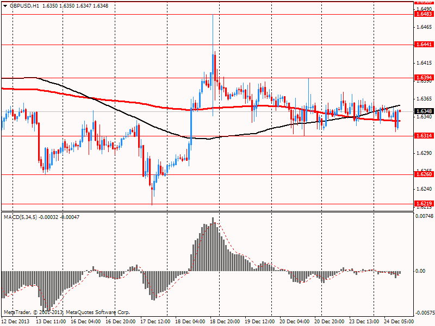The image size is (435, 326).
Task: Click the GBPUSD,H1 chart symbol label
Action: [x=24, y=4]
